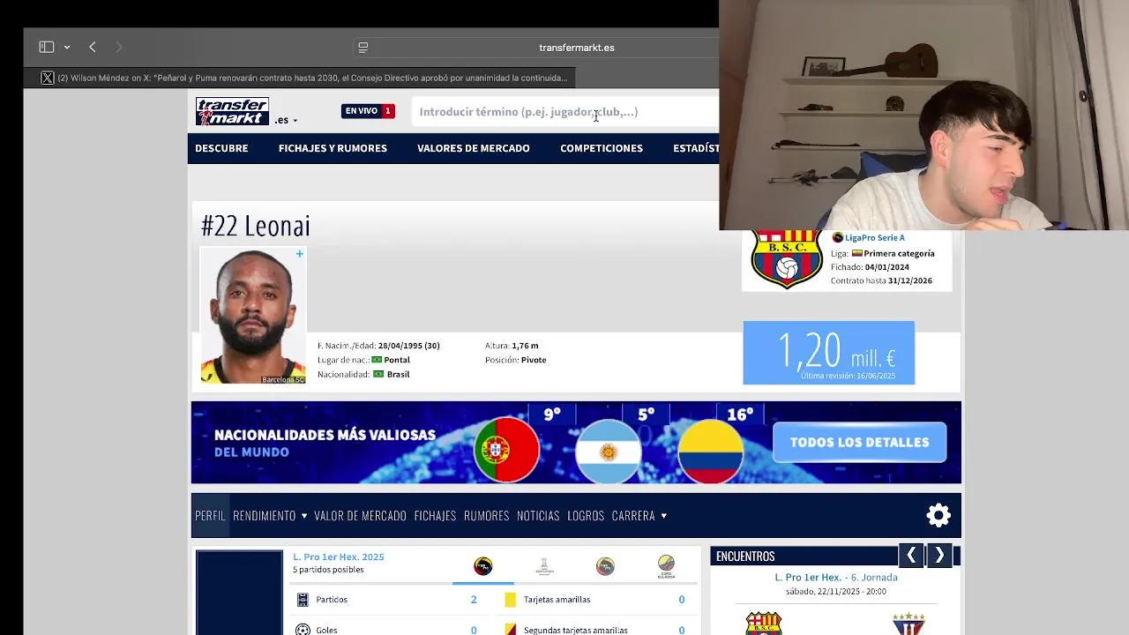Expand the CARRERA dropdown tab
This screenshot has width=1129, height=635.
pos(639,516)
